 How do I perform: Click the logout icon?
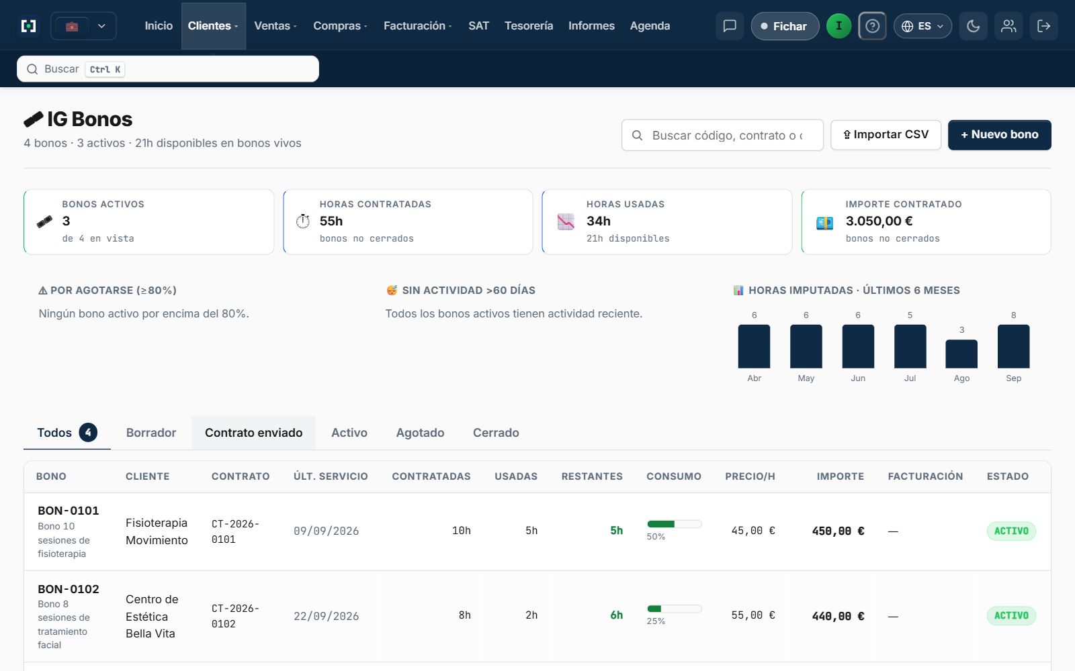click(x=1044, y=26)
